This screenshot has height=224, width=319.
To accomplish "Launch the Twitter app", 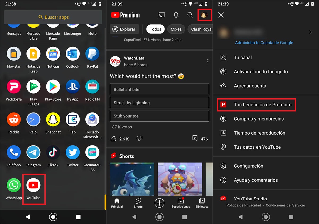I will point(73,152).
